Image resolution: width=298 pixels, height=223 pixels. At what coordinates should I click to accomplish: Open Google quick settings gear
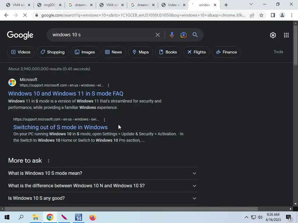coord(273,35)
